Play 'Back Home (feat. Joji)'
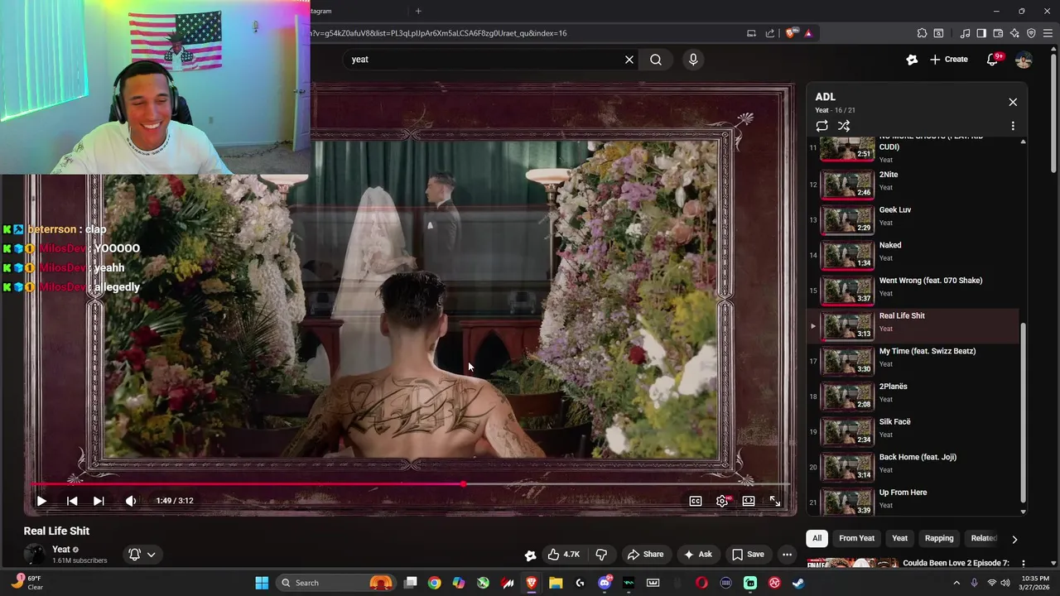Screen dimensions: 1060x596 [913, 467]
